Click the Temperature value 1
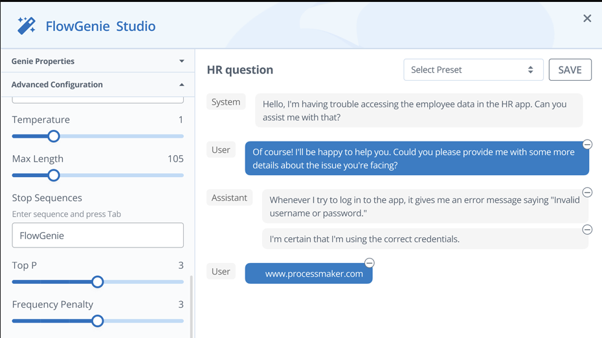Image resolution: width=602 pixels, height=338 pixels. point(181,120)
